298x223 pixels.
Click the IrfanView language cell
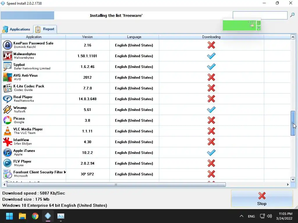(x=134, y=142)
